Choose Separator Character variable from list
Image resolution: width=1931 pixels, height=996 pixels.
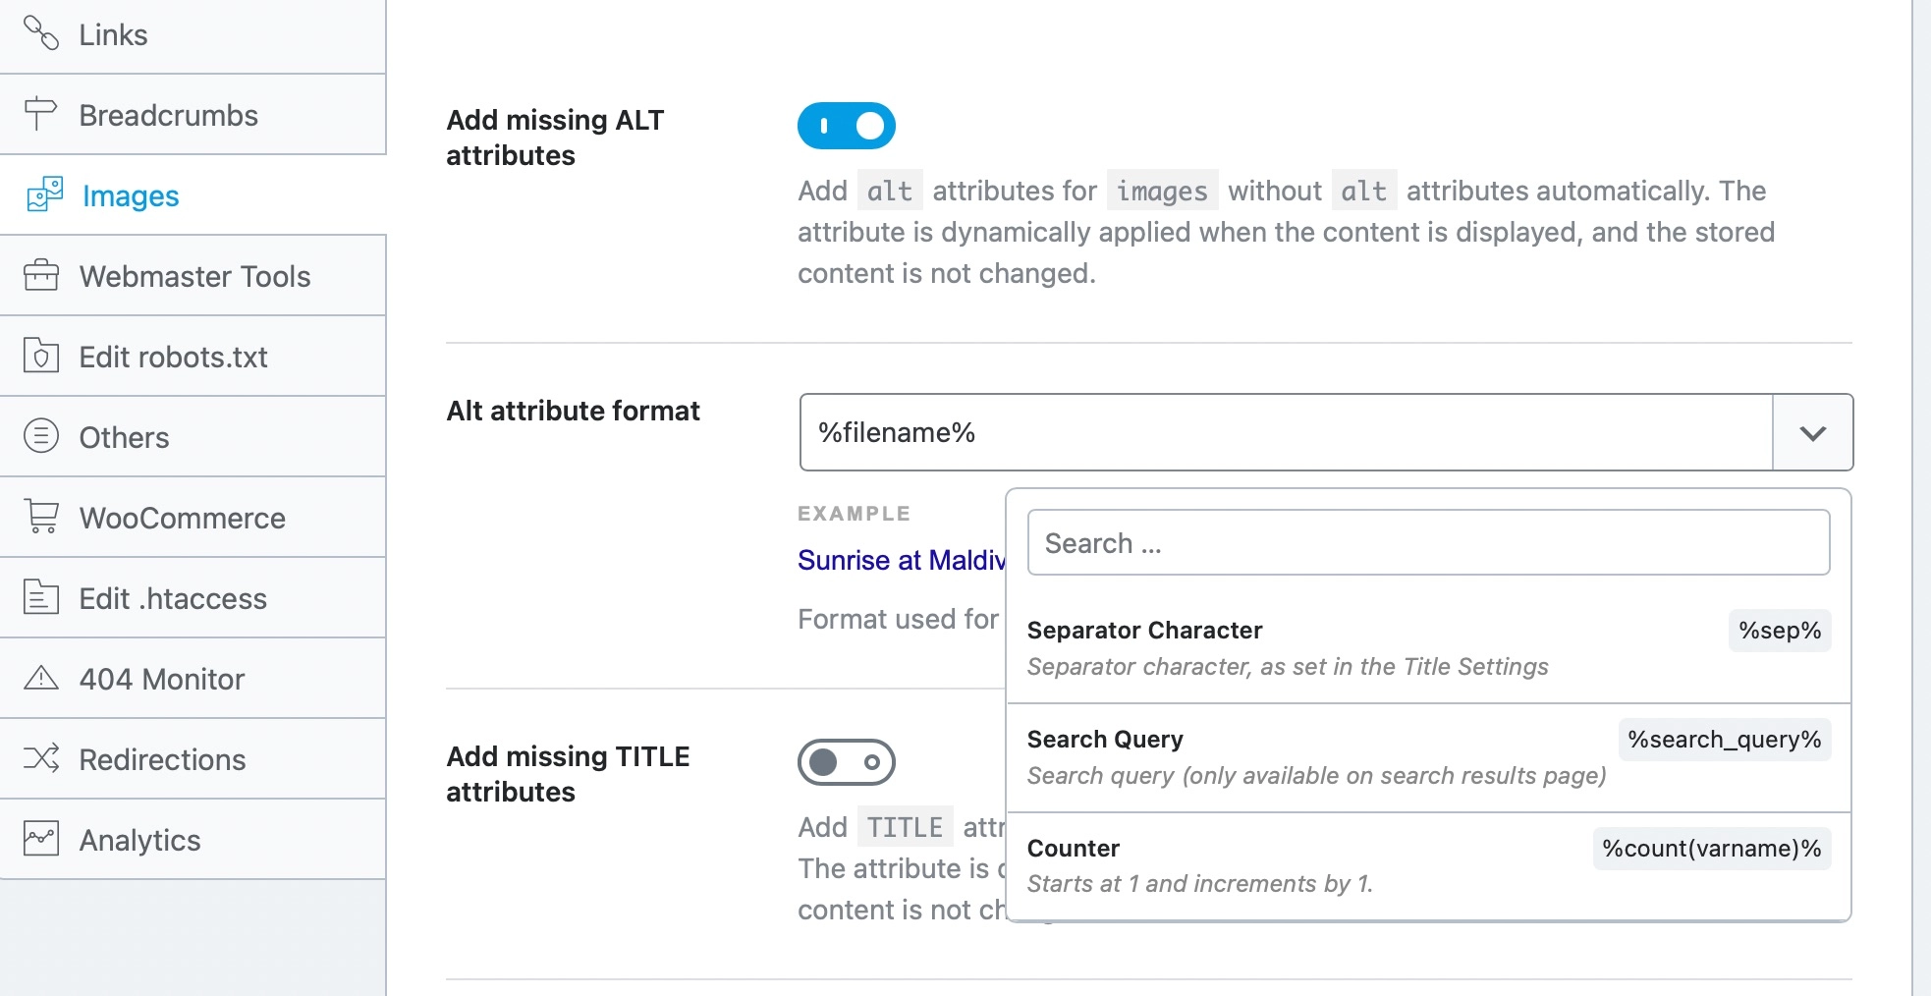pyautogui.click(x=1428, y=647)
